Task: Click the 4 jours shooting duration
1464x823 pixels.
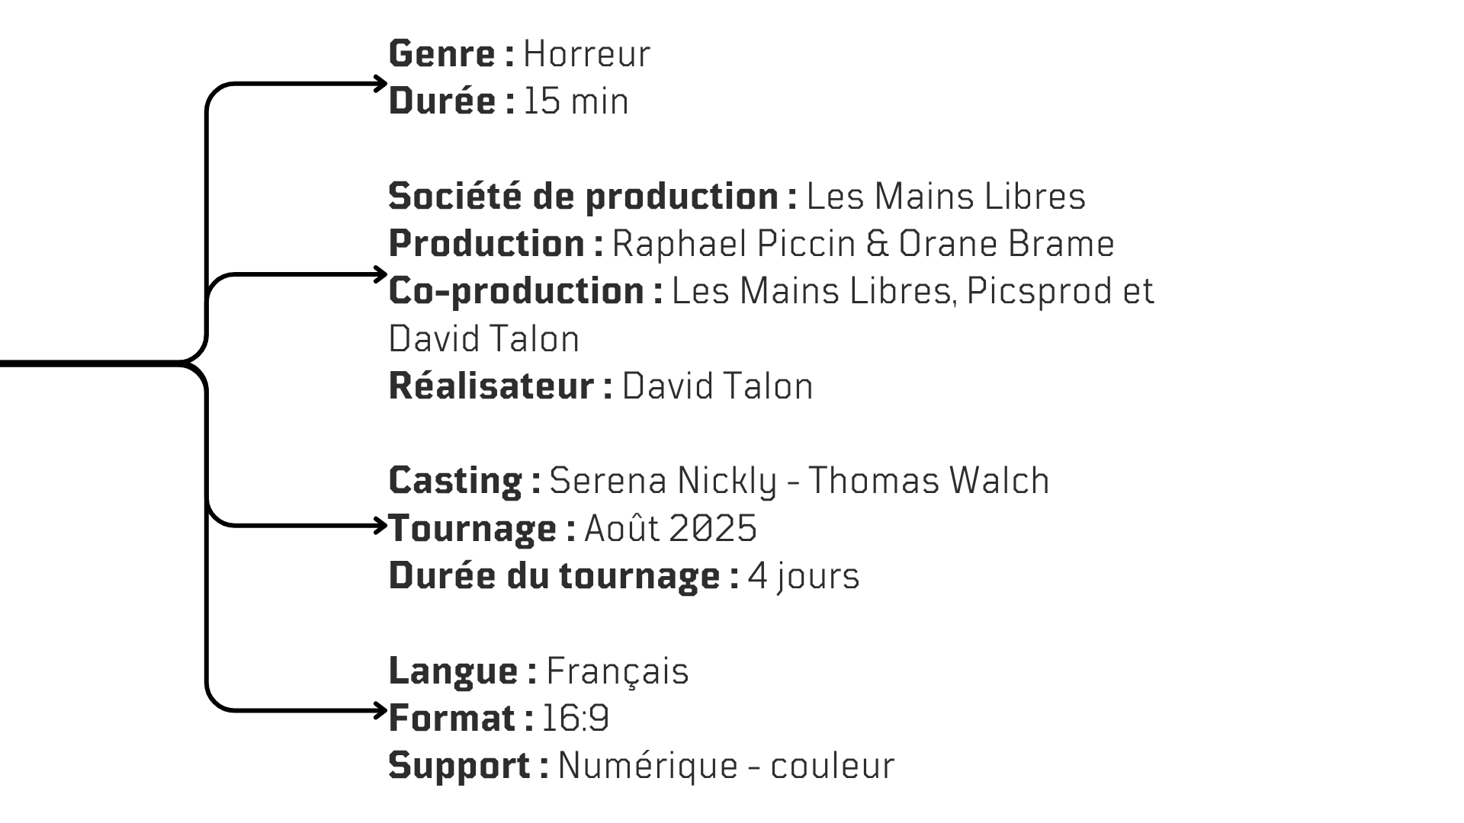Action: [x=803, y=577]
